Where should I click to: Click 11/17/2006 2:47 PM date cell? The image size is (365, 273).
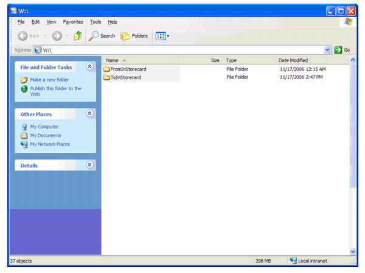301,77
